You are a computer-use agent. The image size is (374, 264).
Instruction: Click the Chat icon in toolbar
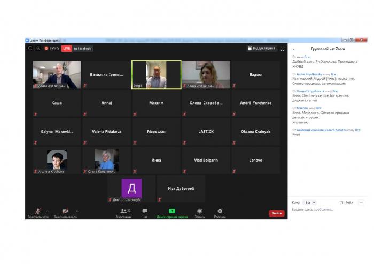145,211
